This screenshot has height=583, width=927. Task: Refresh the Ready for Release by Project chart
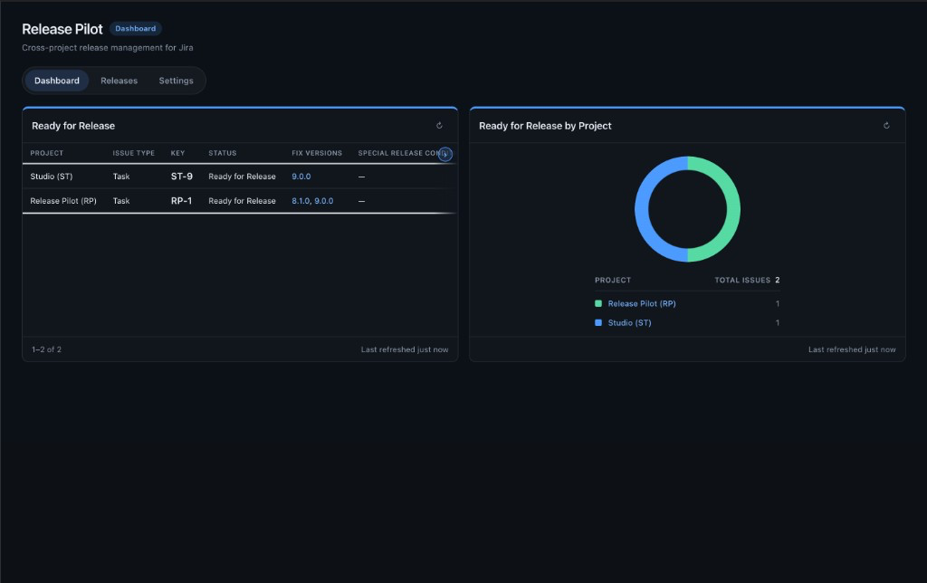click(x=886, y=125)
